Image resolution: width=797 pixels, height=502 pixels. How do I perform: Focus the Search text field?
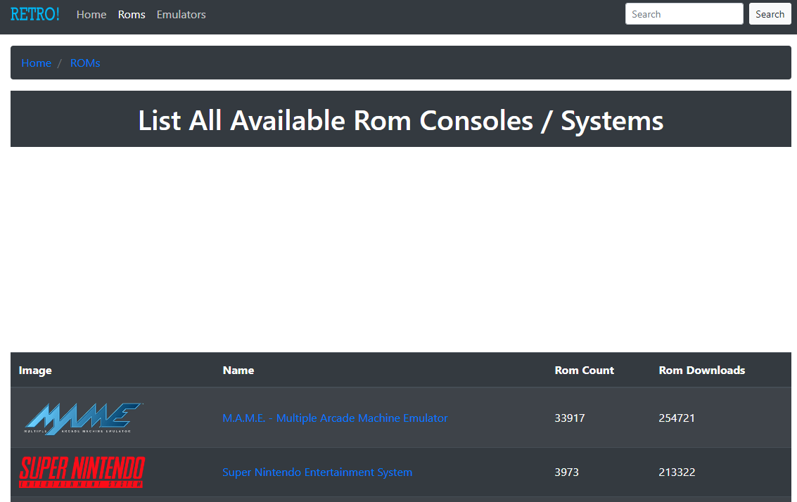[x=684, y=14]
